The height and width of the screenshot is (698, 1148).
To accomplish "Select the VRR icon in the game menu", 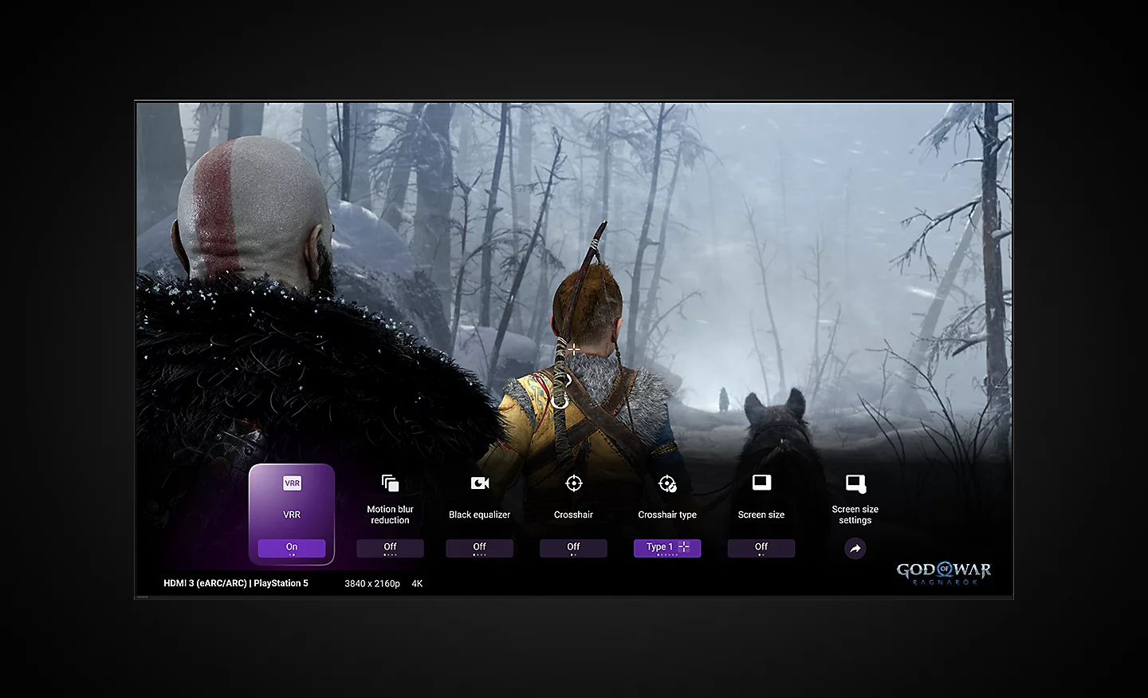I will [x=292, y=483].
